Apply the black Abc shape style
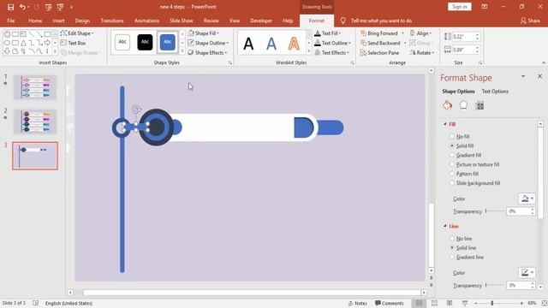548x308 pixels. [145, 42]
